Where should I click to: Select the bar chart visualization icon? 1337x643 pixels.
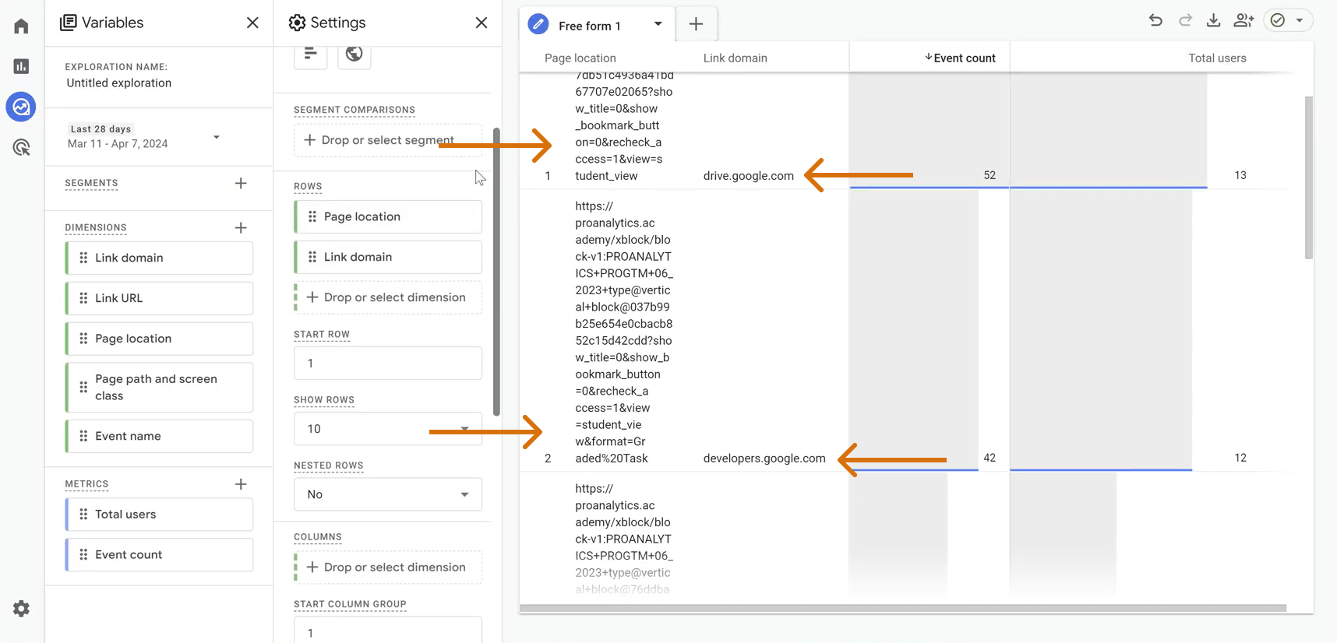coord(310,53)
